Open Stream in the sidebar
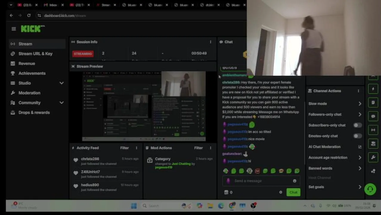The image size is (381, 215). click(x=37, y=44)
